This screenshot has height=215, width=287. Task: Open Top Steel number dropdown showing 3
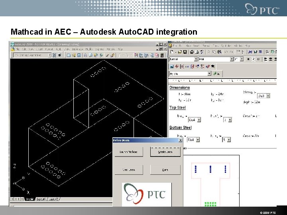(x=230, y=120)
